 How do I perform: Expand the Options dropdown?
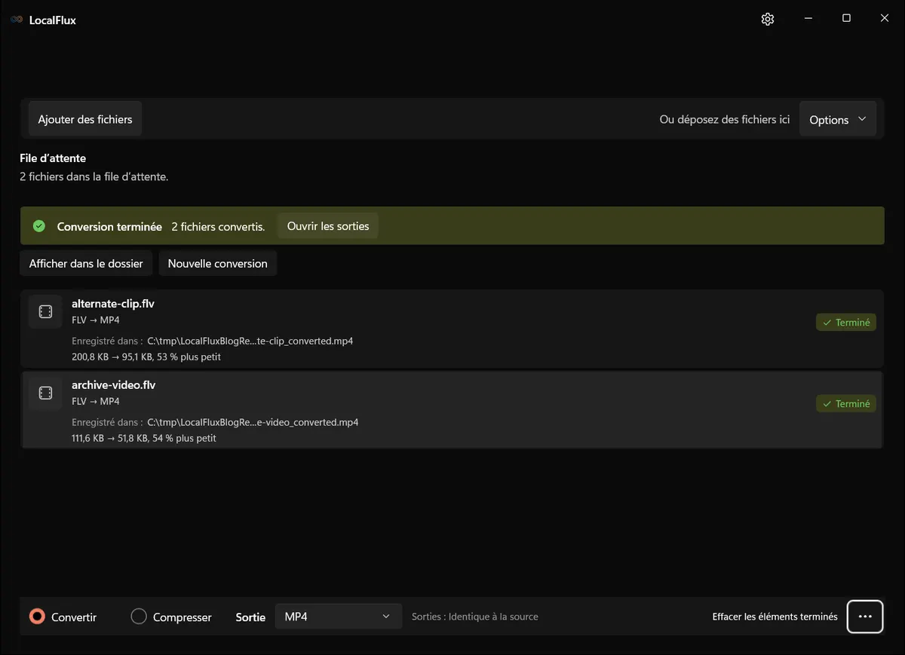838,120
